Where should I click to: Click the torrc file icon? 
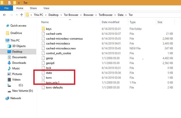point(43,78)
